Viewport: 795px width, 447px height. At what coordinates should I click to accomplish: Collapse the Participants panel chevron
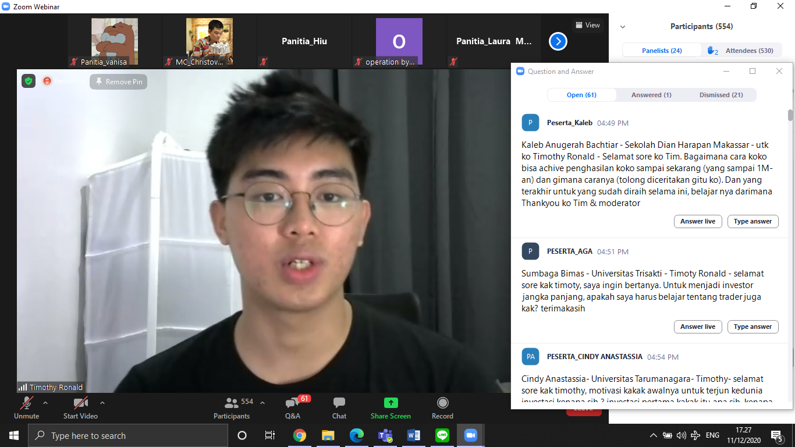(x=623, y=27)
